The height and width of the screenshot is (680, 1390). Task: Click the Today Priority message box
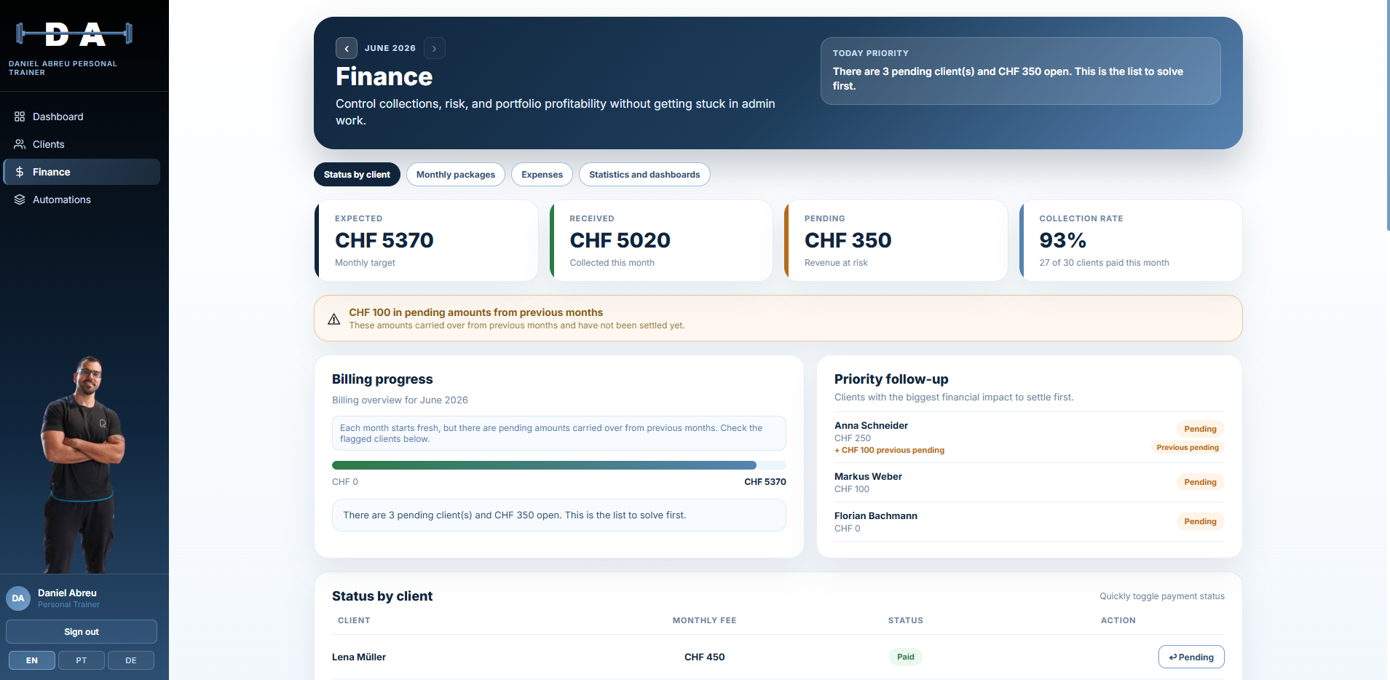coord(1021,71)
